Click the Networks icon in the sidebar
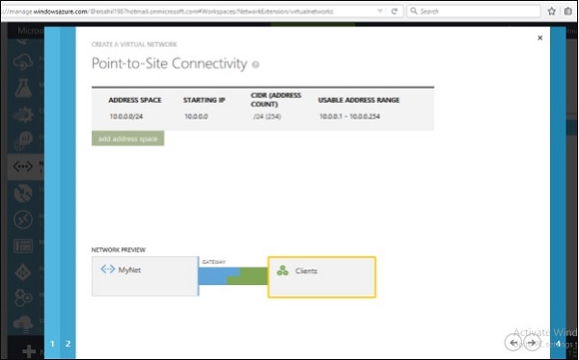 tap(23, 167)
